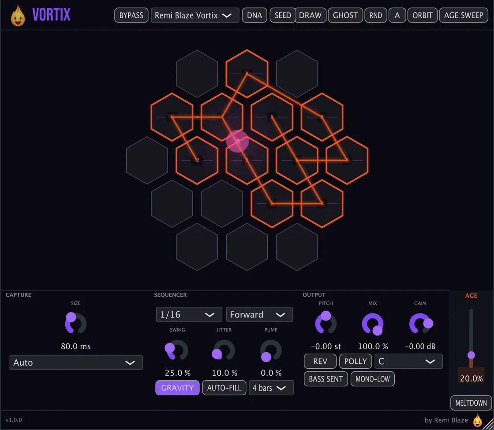Select hex cell numbered 11
494x430 pixels.
click(x=172, y=117)
